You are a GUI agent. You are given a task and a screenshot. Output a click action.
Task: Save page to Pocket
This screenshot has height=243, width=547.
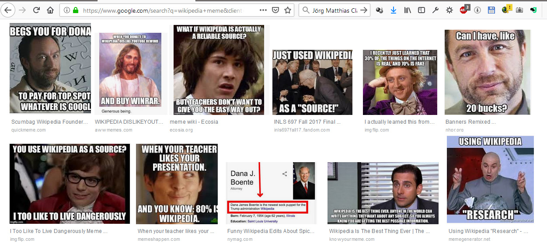click(275, 10)
